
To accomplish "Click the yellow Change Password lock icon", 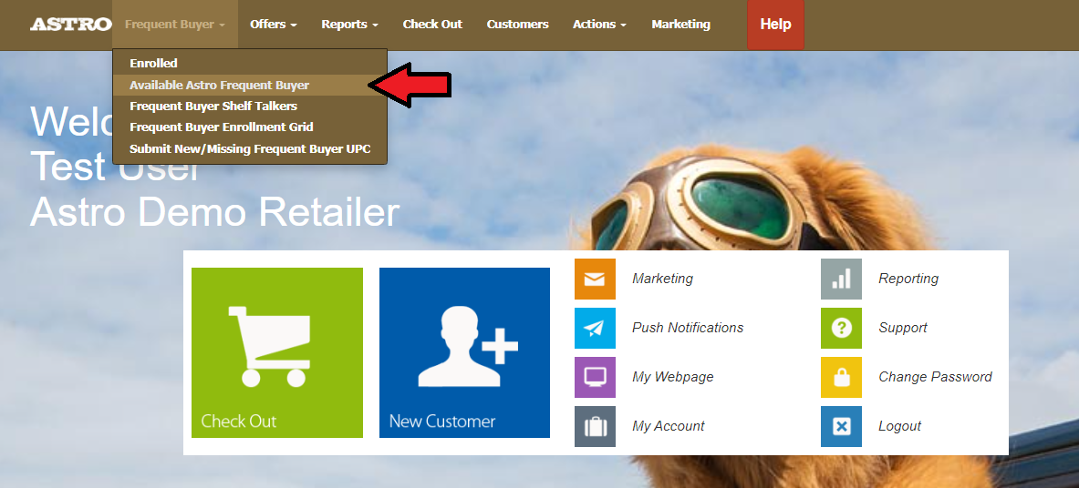I will (841, 377).
